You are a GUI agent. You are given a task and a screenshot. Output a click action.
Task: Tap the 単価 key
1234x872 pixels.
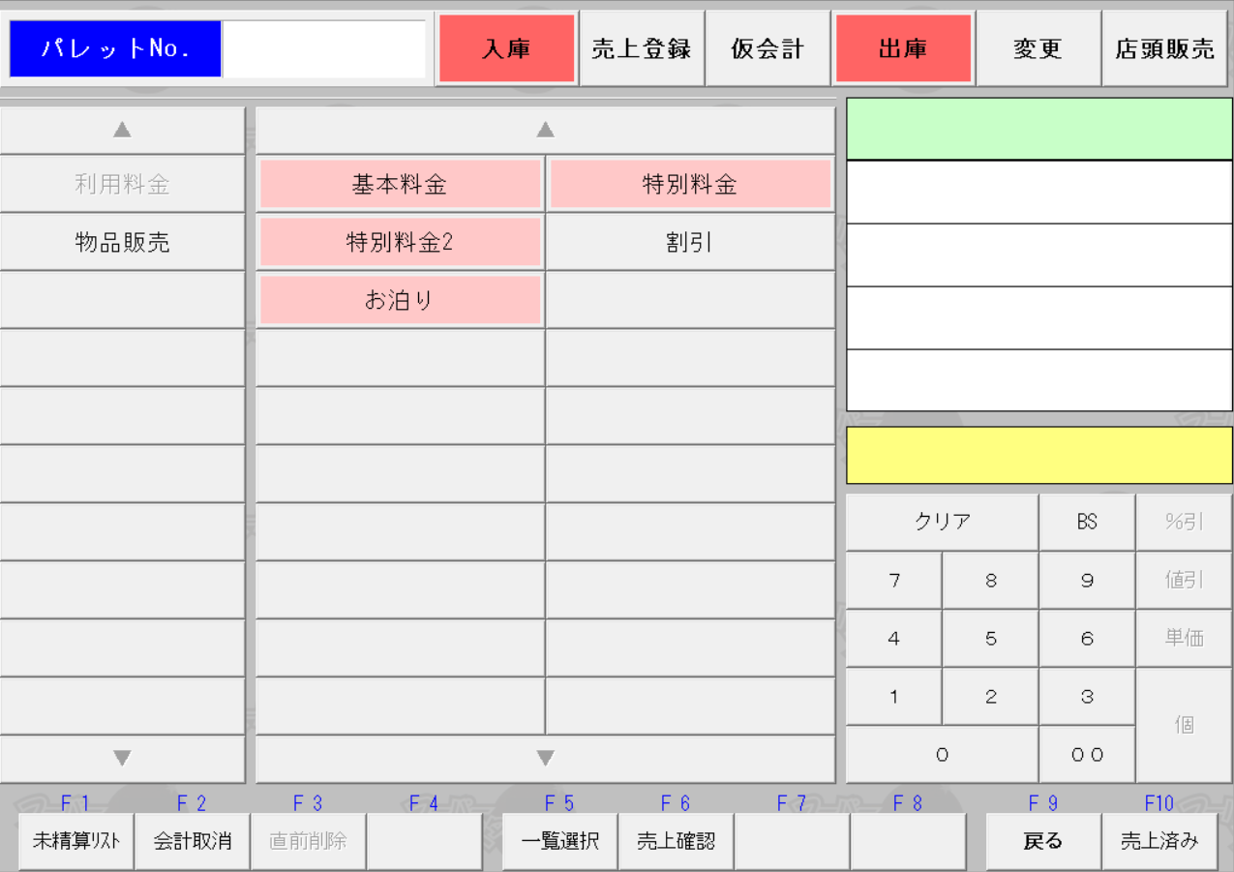[1185, 639]
